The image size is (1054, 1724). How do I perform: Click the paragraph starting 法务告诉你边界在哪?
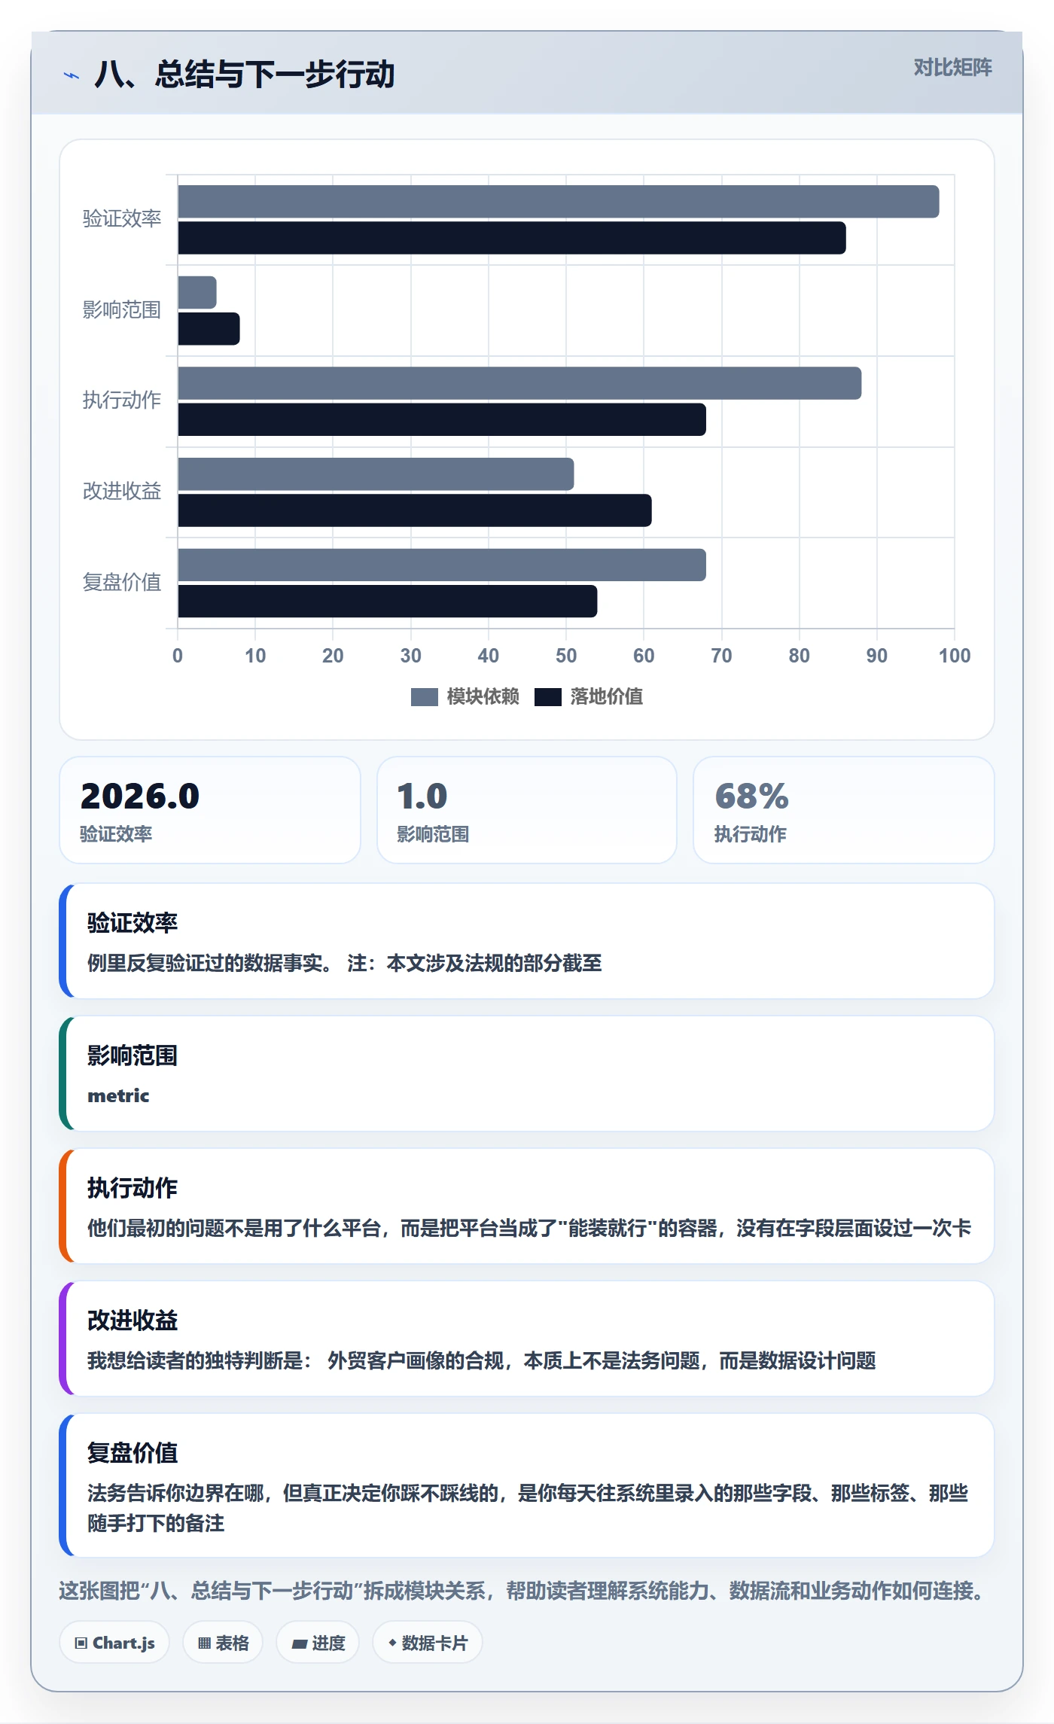528,1508
